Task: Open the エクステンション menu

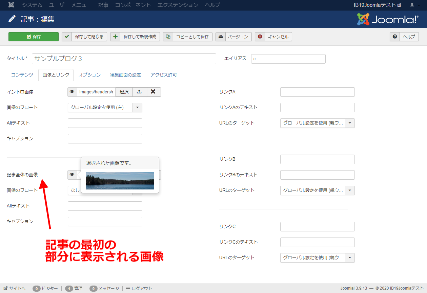Action: coord(178,5)
